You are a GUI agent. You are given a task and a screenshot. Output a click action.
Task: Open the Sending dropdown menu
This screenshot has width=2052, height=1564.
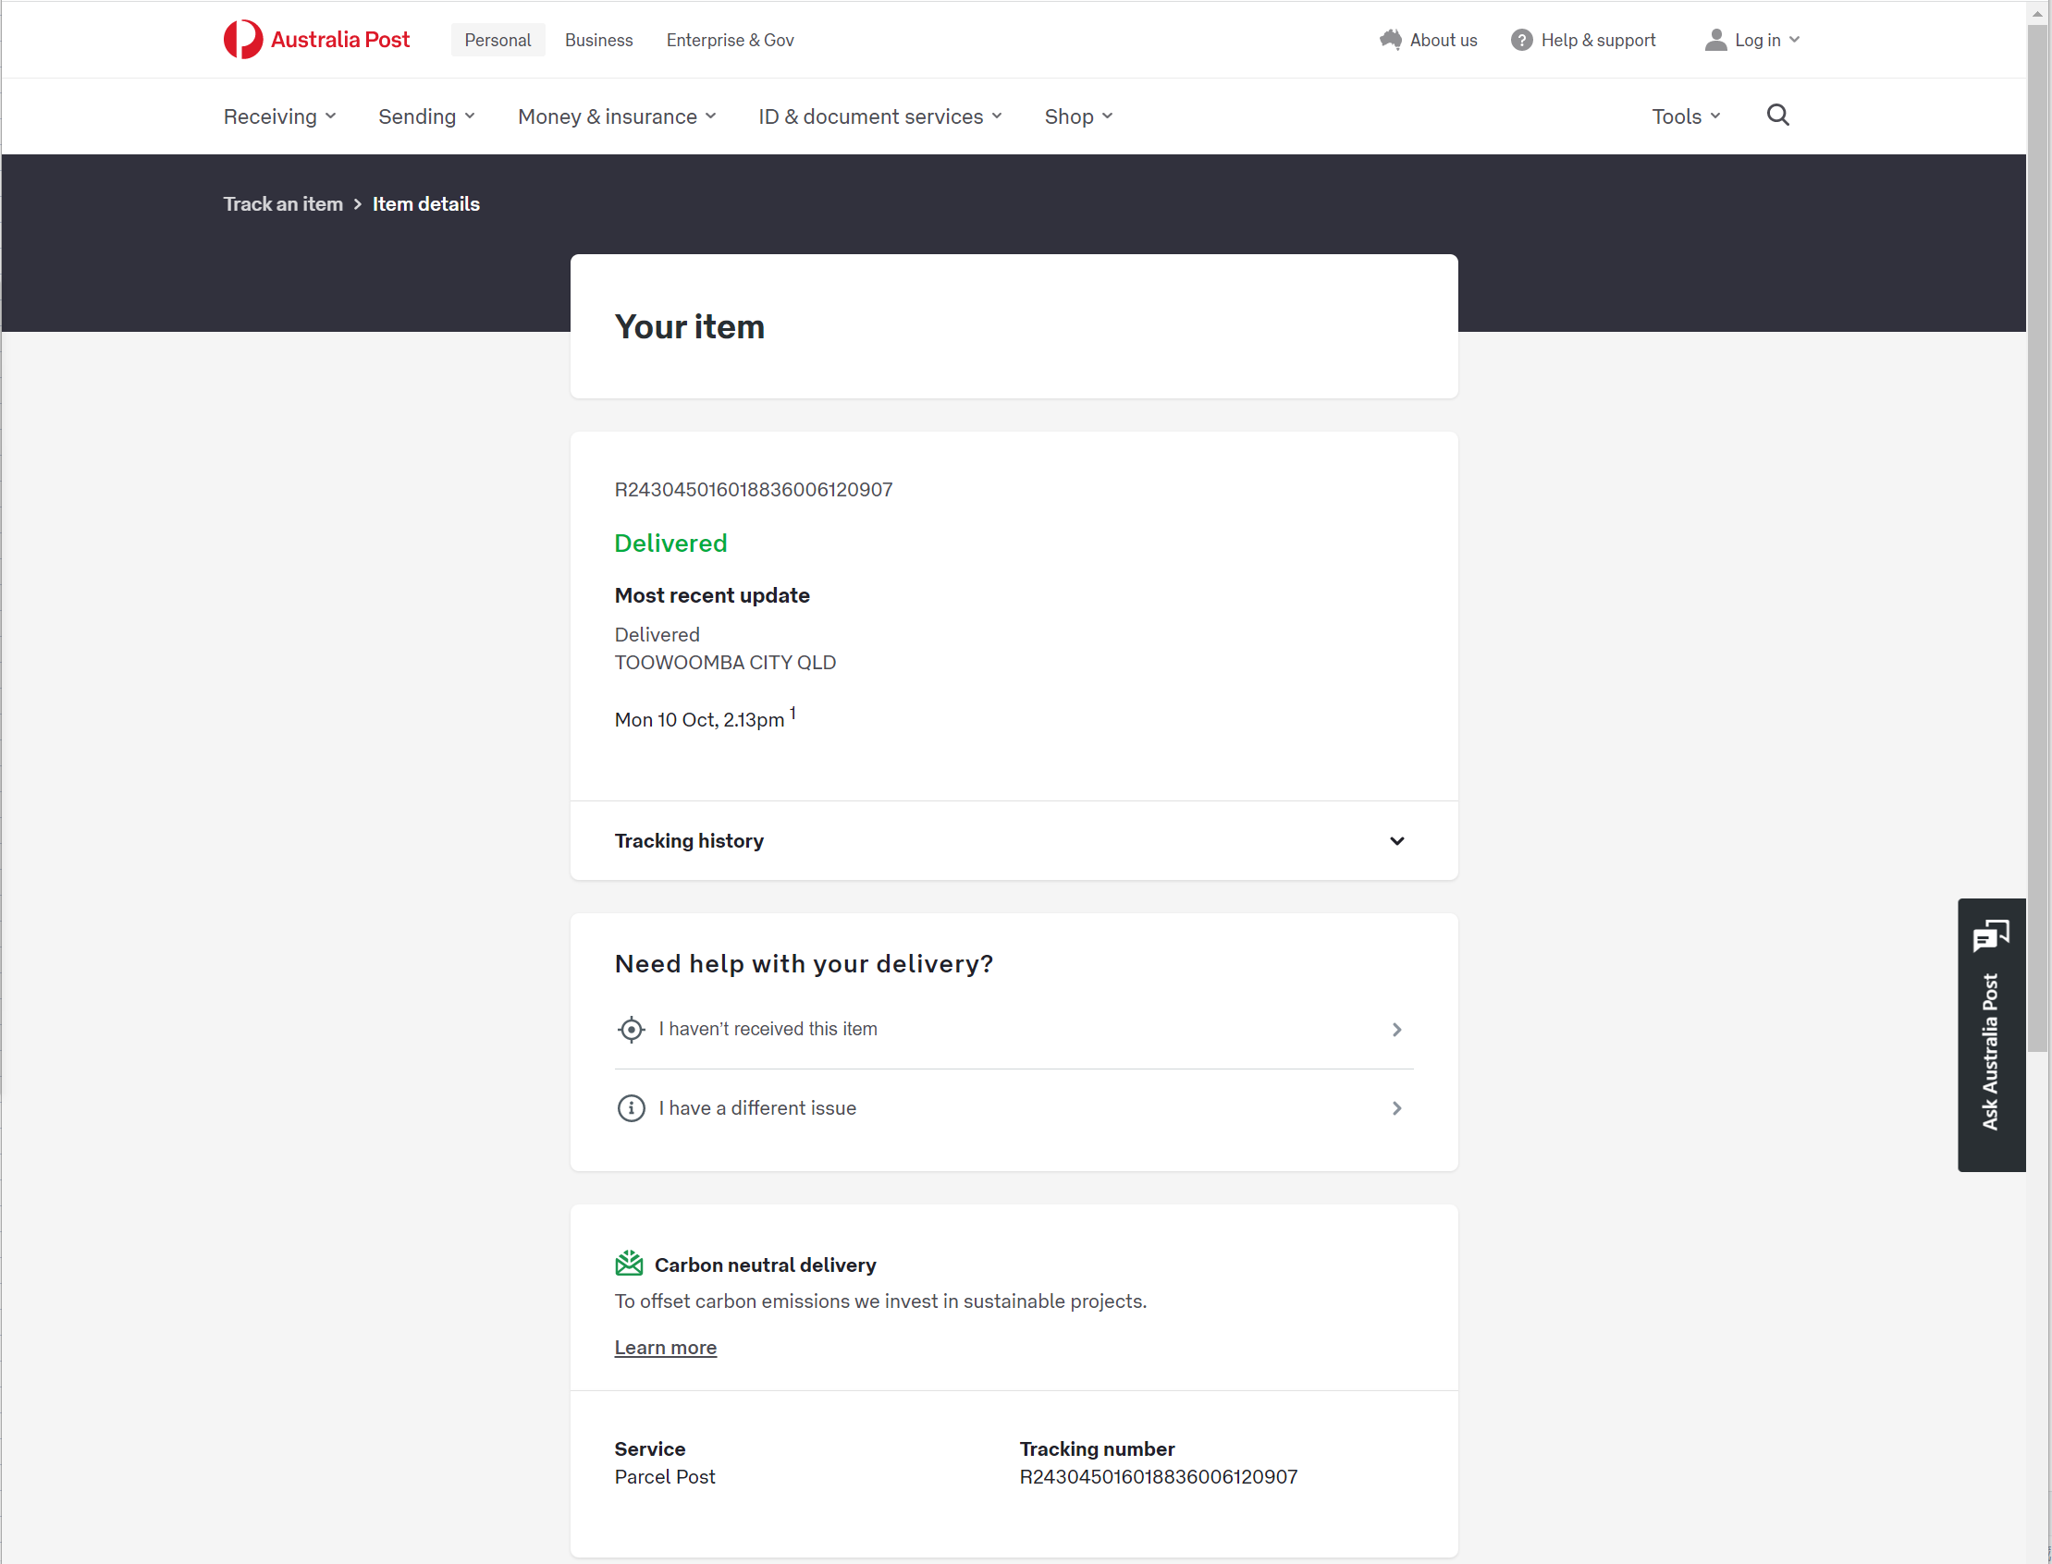(x=426, y=116)
